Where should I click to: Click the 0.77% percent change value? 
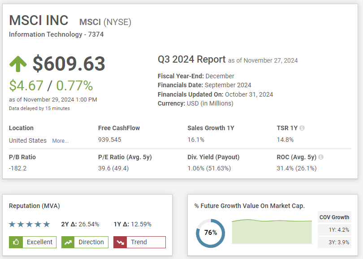coord(74,86)
